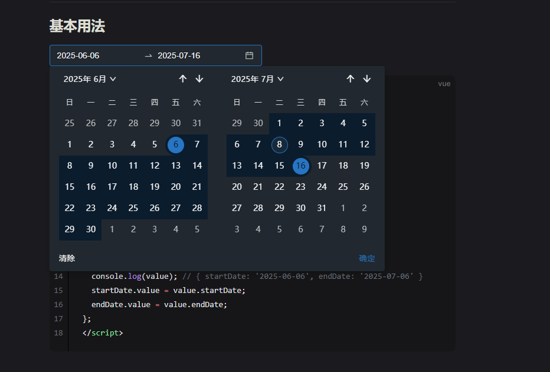The height and width of the screenshot is (372, 550).
Task: Select the highlighted end date July 16
Action: [x=300, y=166]
